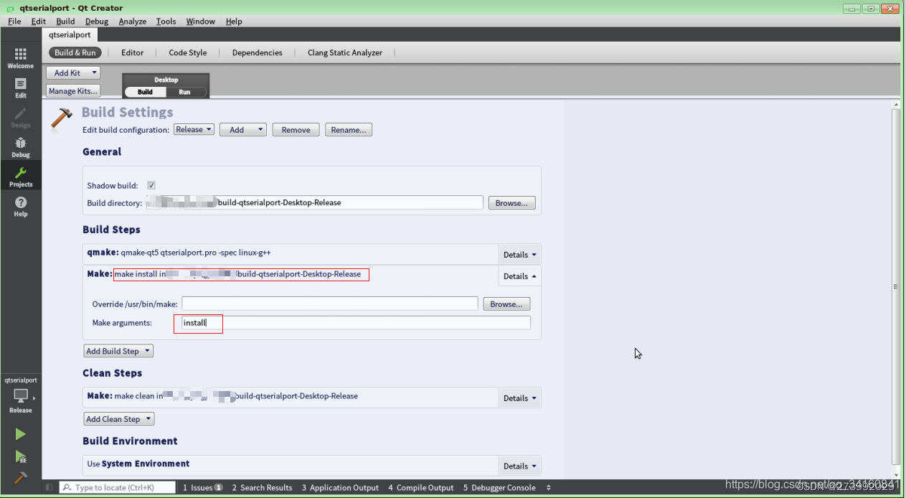Toggle the Shadow build checkbox
This screenshot has width=906, height=498.
(151, 185)
